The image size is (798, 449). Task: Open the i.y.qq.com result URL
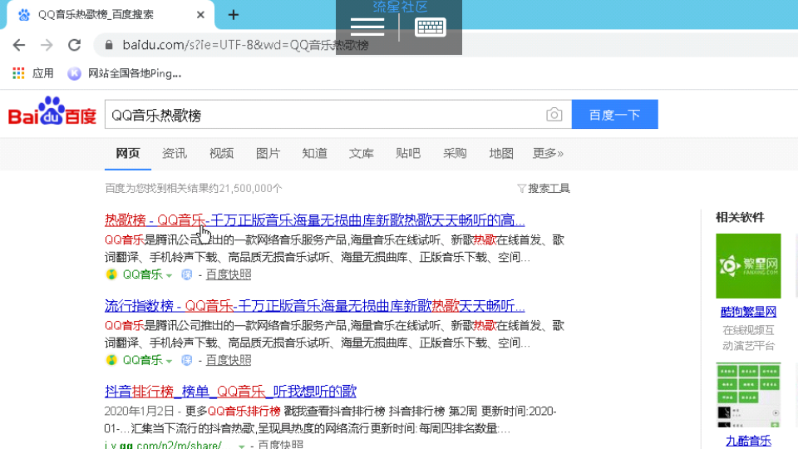[x=163, y=445]
